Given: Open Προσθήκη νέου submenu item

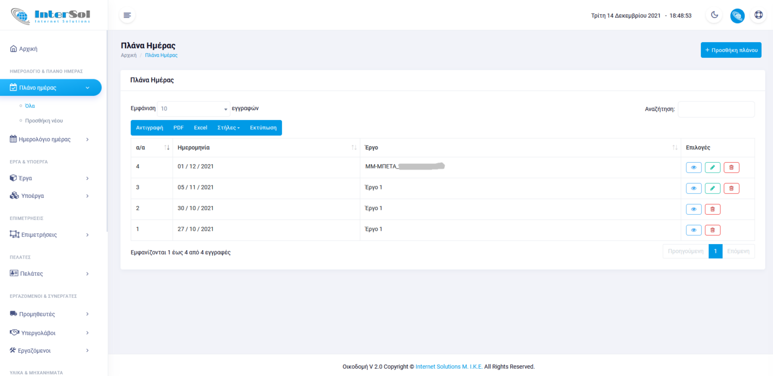Looking at the screenshot, I should click(x=44, y=121).
